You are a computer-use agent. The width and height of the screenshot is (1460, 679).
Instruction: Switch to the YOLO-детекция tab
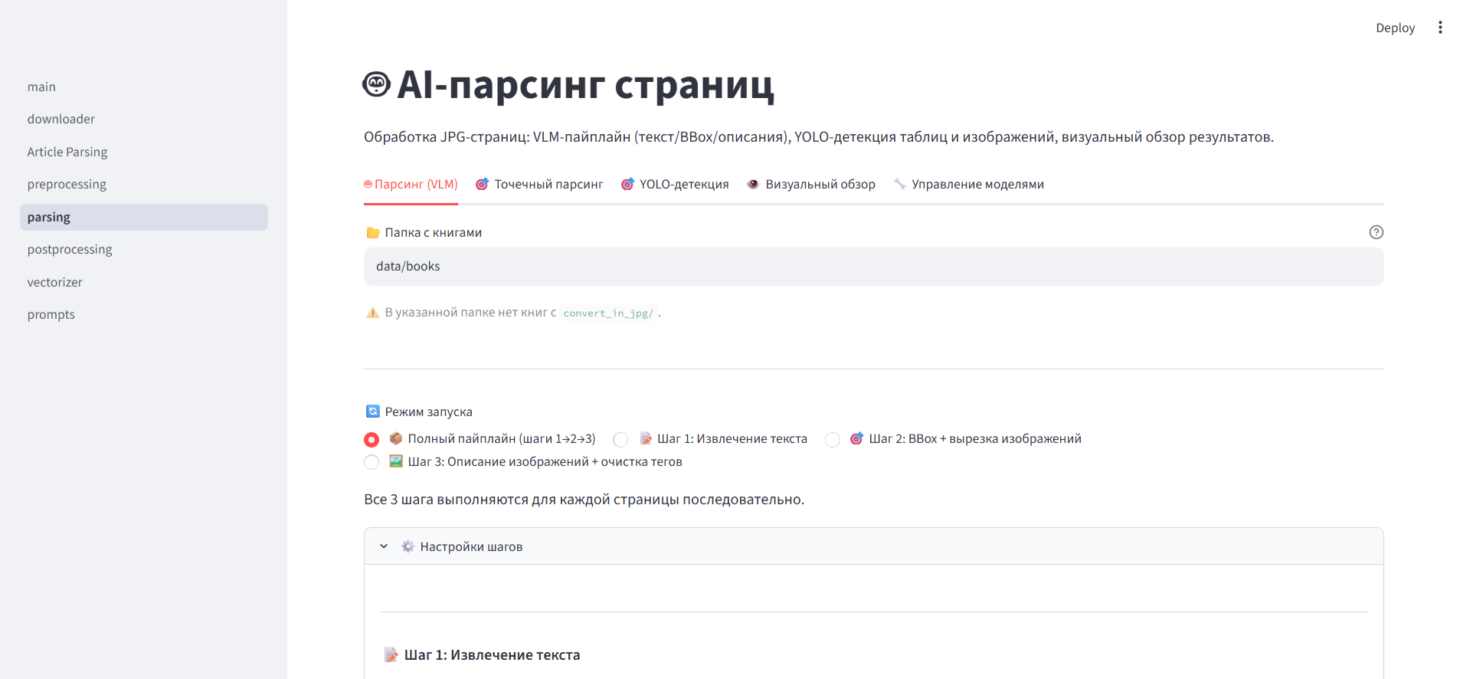[x=675, y=184]
